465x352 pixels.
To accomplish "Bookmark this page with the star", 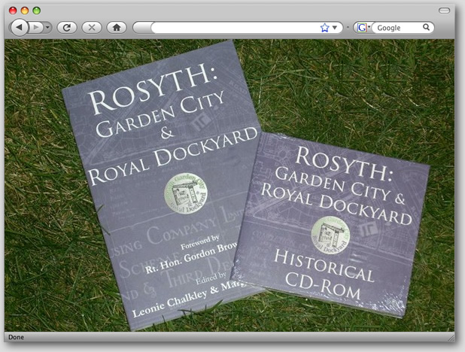I will click(324, 27).
